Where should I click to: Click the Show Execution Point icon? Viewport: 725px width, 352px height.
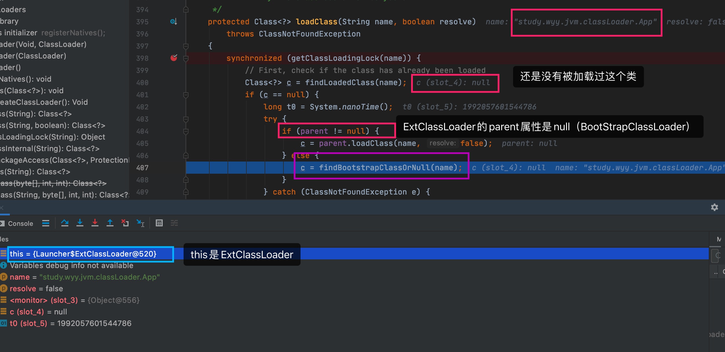pos(46,223)
